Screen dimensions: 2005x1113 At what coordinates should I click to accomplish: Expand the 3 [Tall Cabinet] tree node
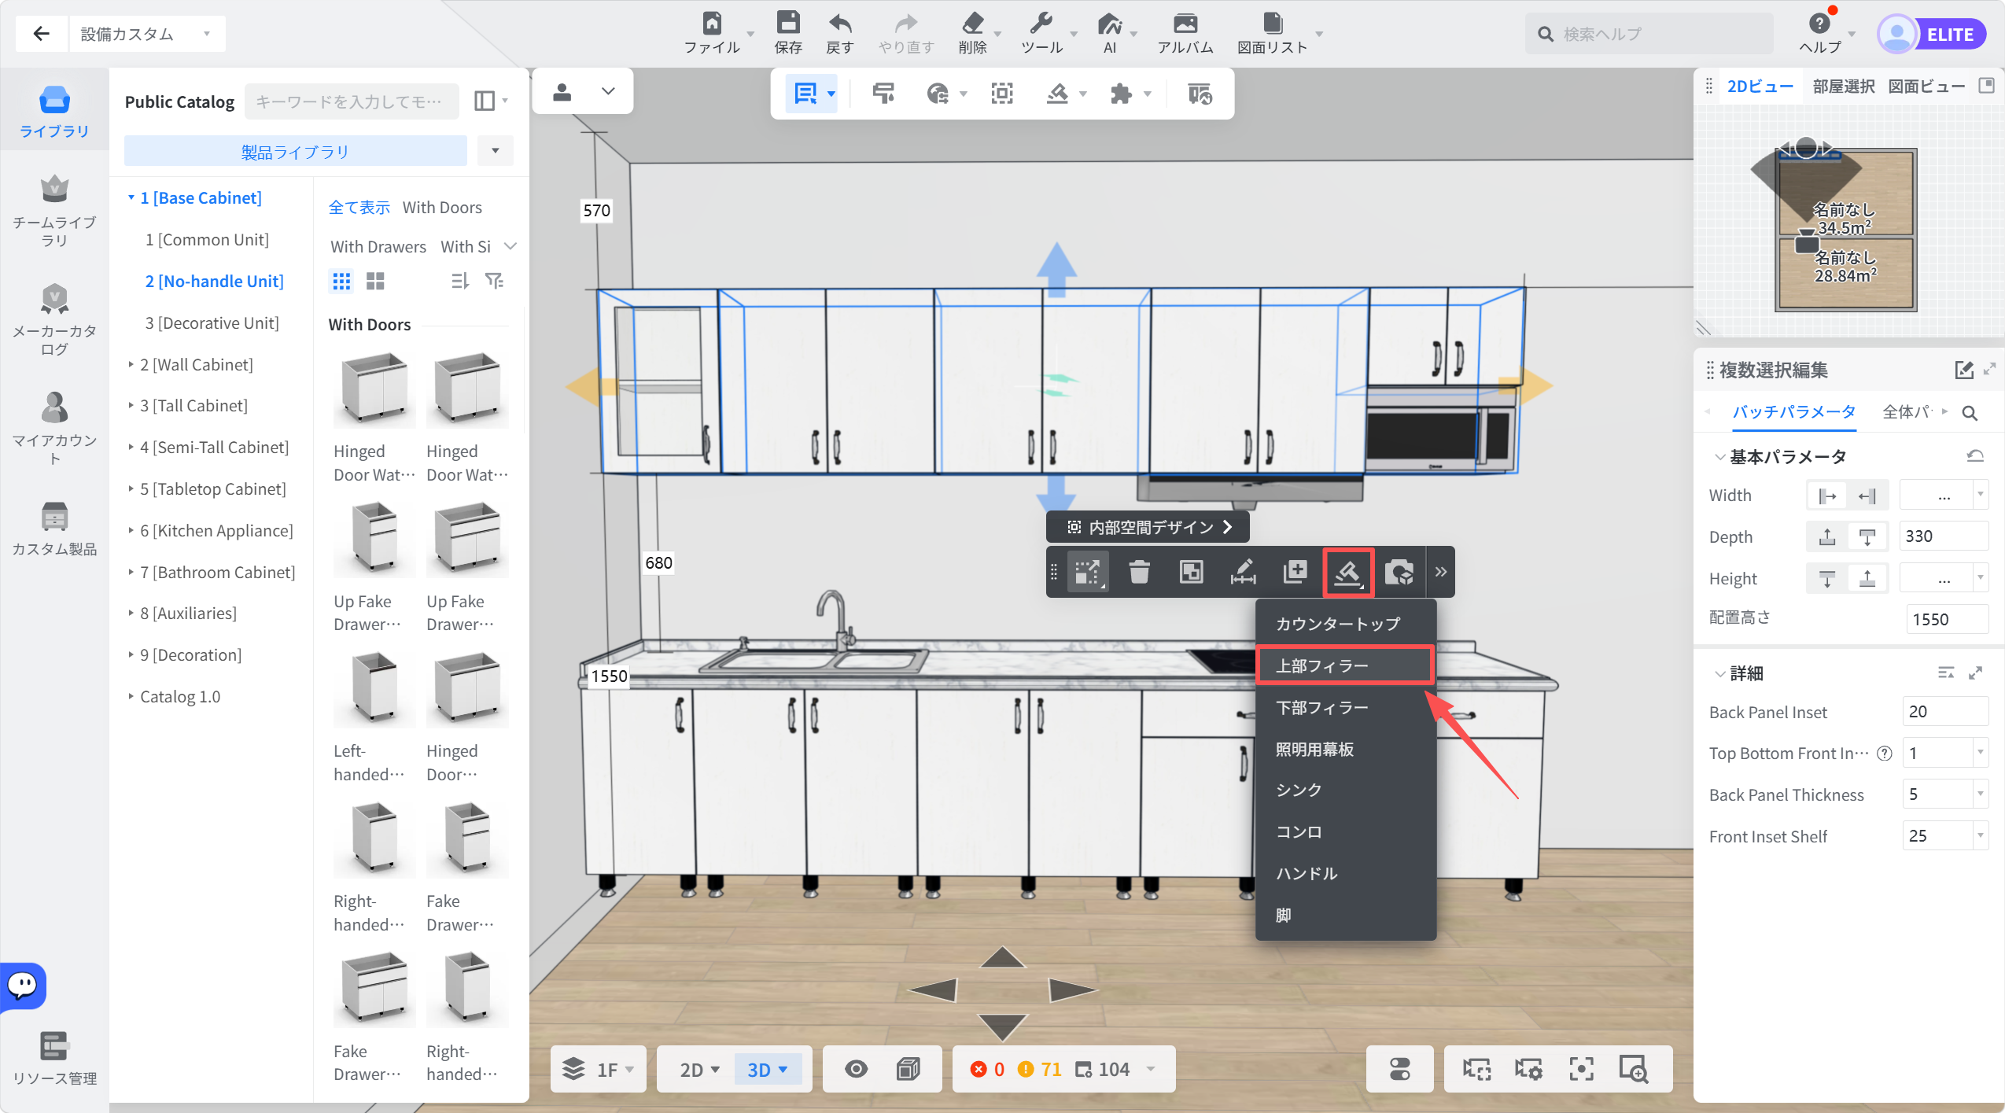tap(131, 405)
